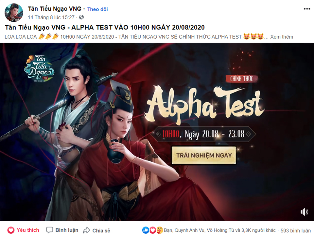The width and height of the screenshot is (314, 238).
Task: Click the Alpha Test video to play
Action: point(157,132)
